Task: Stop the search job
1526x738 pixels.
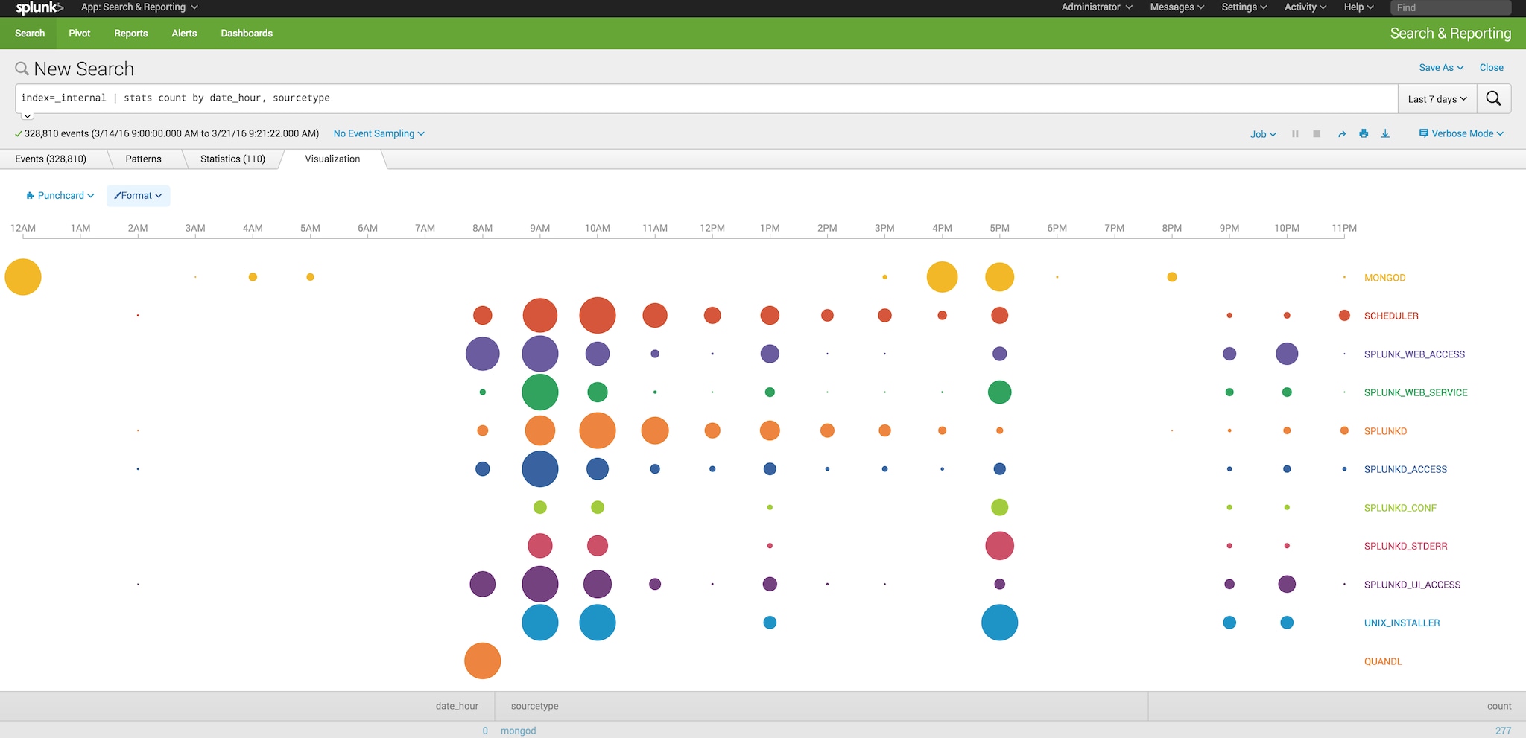Action: 1317,134
